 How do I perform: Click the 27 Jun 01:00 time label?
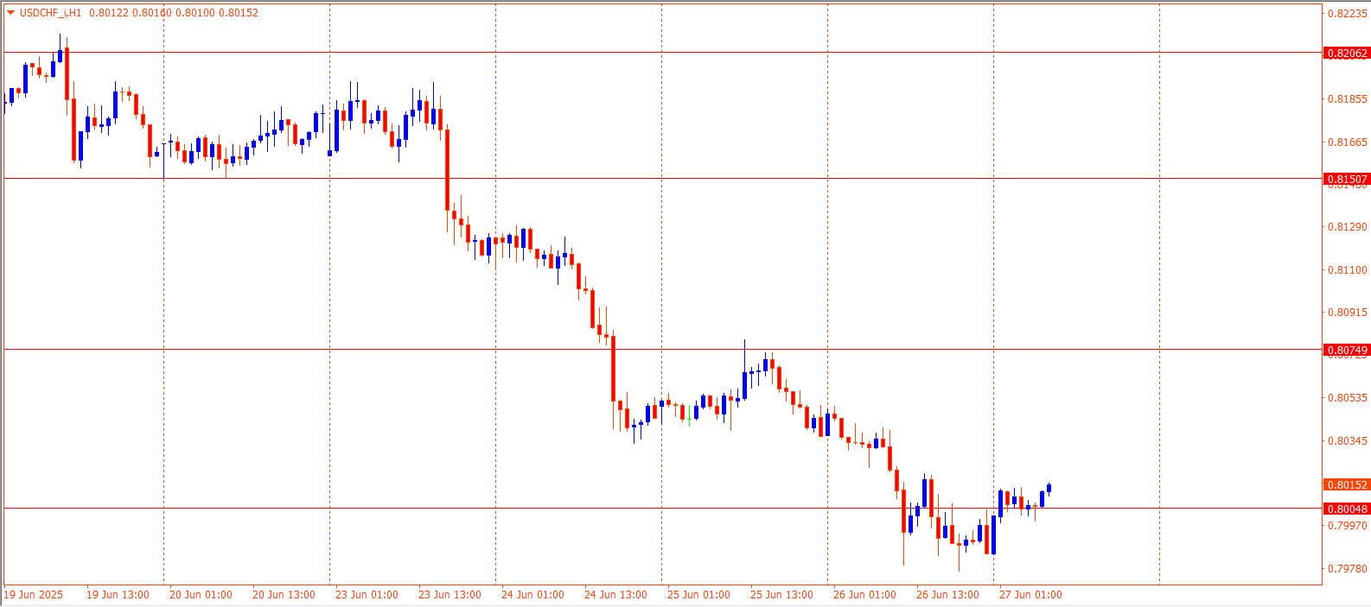pyautogui.click(x=1030, y=595)
